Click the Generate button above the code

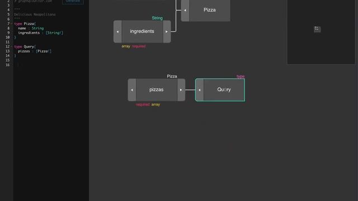73,1
